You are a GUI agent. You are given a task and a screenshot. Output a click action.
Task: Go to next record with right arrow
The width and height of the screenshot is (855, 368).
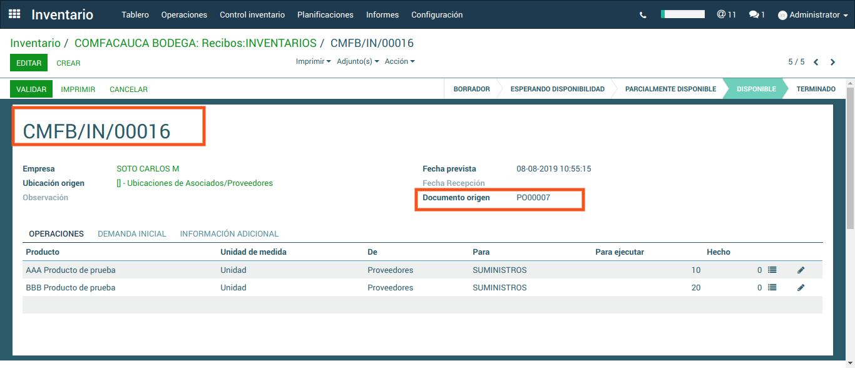click(832, 62)
